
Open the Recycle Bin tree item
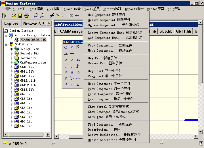click(x=30, y=53)
